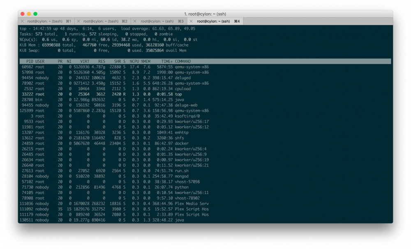Click the load average value 61.63

pyautogui.click(x=159, y=29)
